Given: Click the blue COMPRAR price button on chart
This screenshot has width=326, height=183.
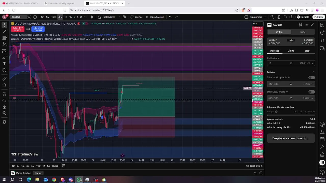Looking at the screenshot, I should pos(38,29).
